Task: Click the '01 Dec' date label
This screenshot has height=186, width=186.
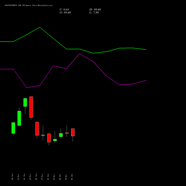Action: click(x=54, y=177)
